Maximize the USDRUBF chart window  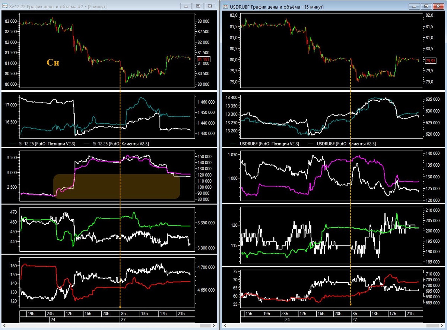click(x=426, y=6)
